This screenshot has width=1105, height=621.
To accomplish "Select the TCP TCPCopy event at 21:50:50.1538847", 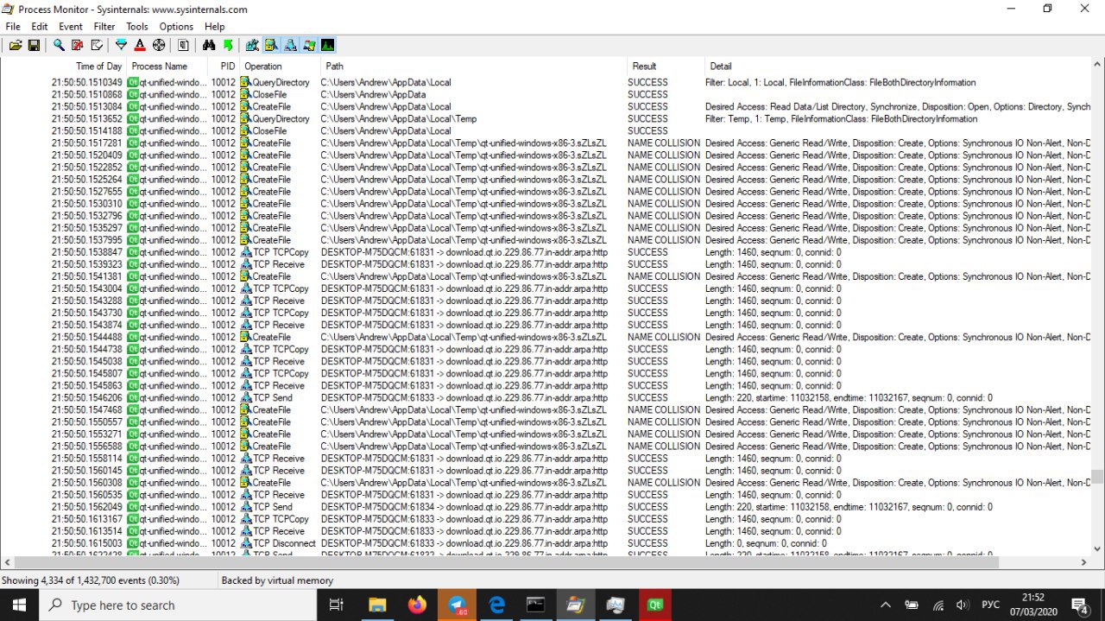I will (547, 252).
